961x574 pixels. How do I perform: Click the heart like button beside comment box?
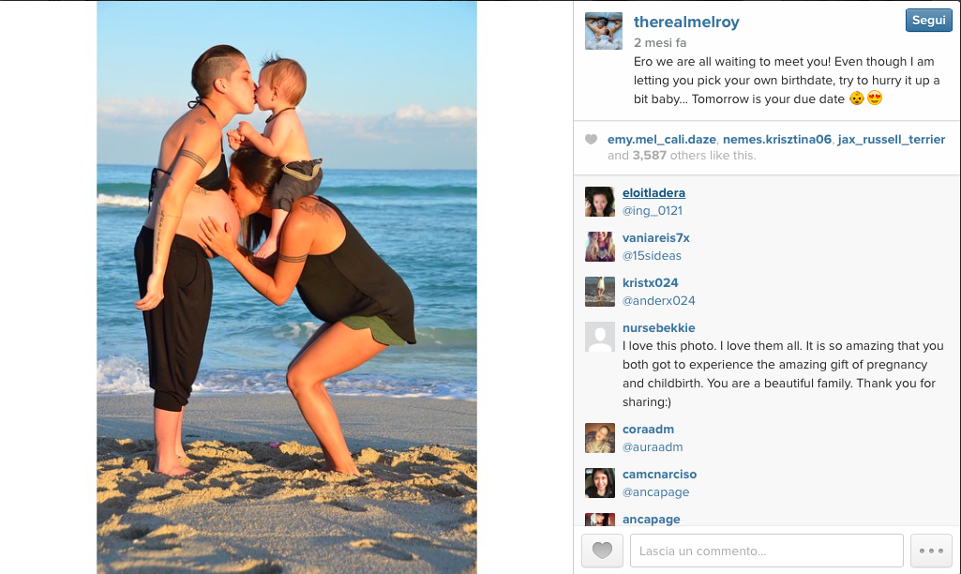pyautogui.click(x=602, y=550)
